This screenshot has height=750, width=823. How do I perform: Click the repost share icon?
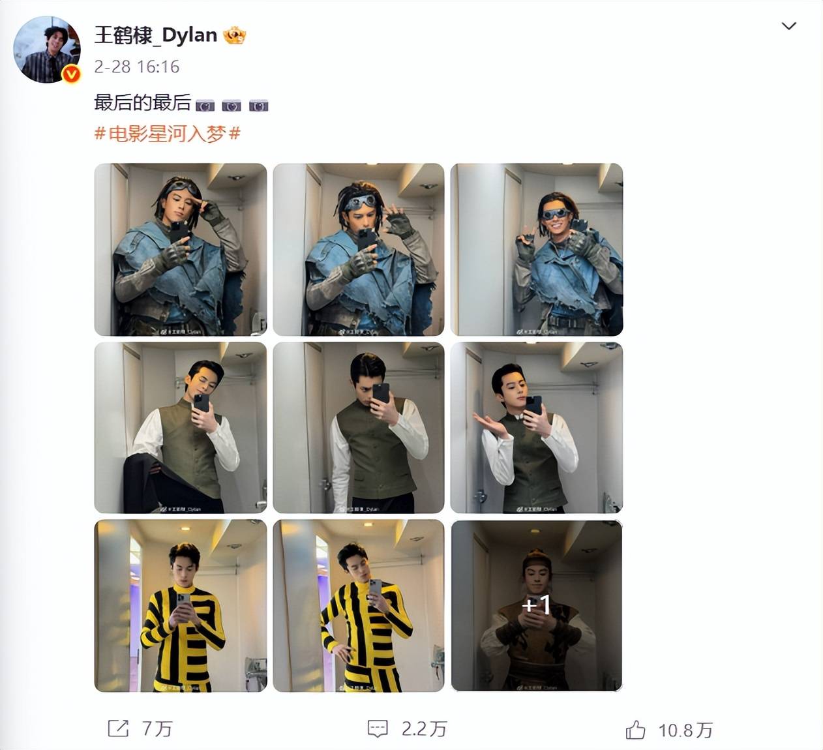(118, 728)
